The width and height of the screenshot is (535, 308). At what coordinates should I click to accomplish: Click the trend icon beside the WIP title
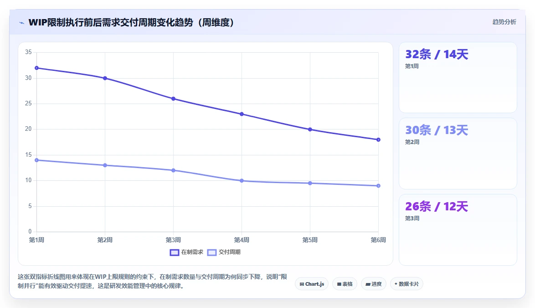tap(22, 23)
